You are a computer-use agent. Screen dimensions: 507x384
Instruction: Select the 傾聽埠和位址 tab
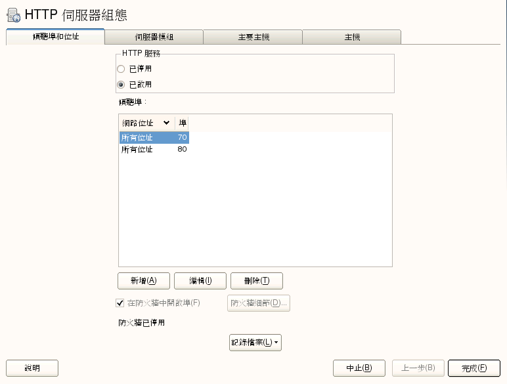pyautogui.click(x=55, y=37)
